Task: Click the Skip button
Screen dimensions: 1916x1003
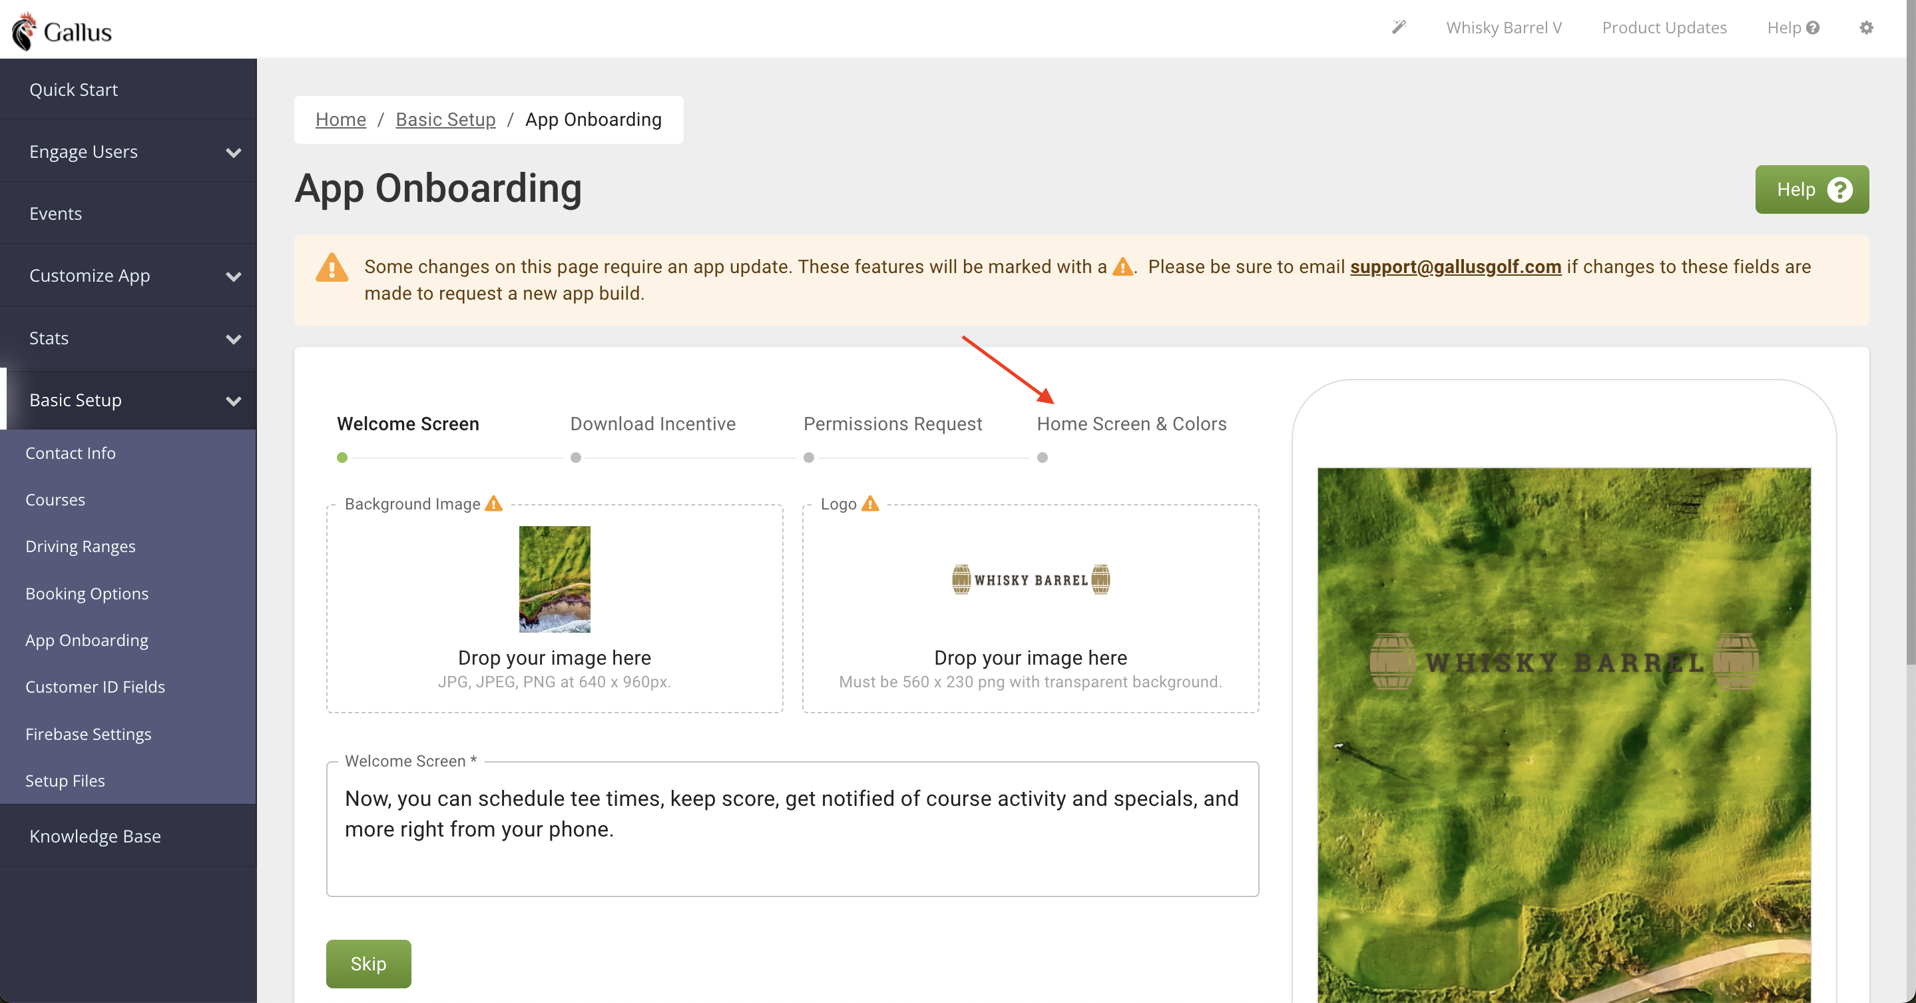Action: (368, 964)
